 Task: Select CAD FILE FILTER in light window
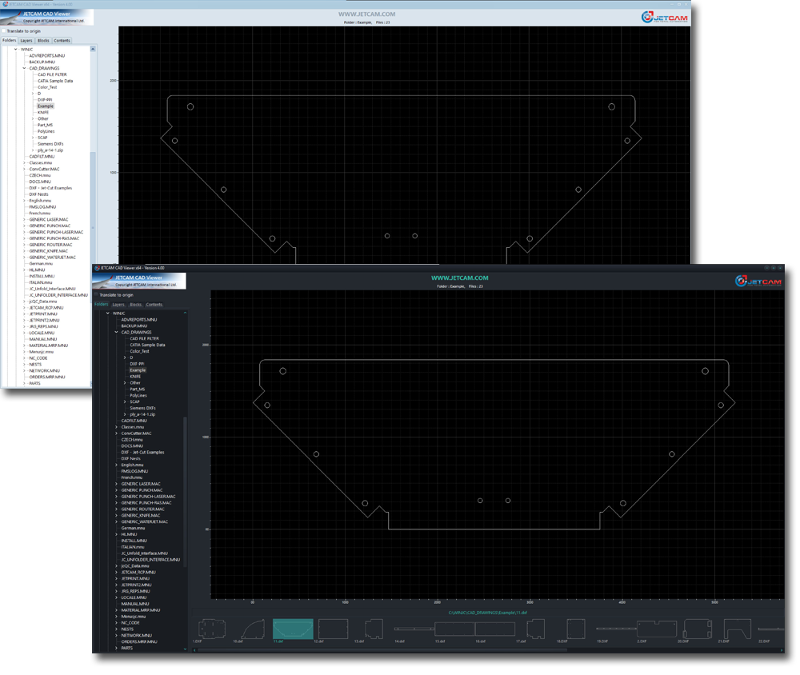pos(52,74)
